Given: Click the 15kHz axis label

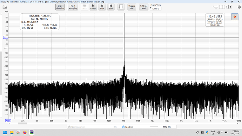Looking at the screenshot, I should coord(239,121).
